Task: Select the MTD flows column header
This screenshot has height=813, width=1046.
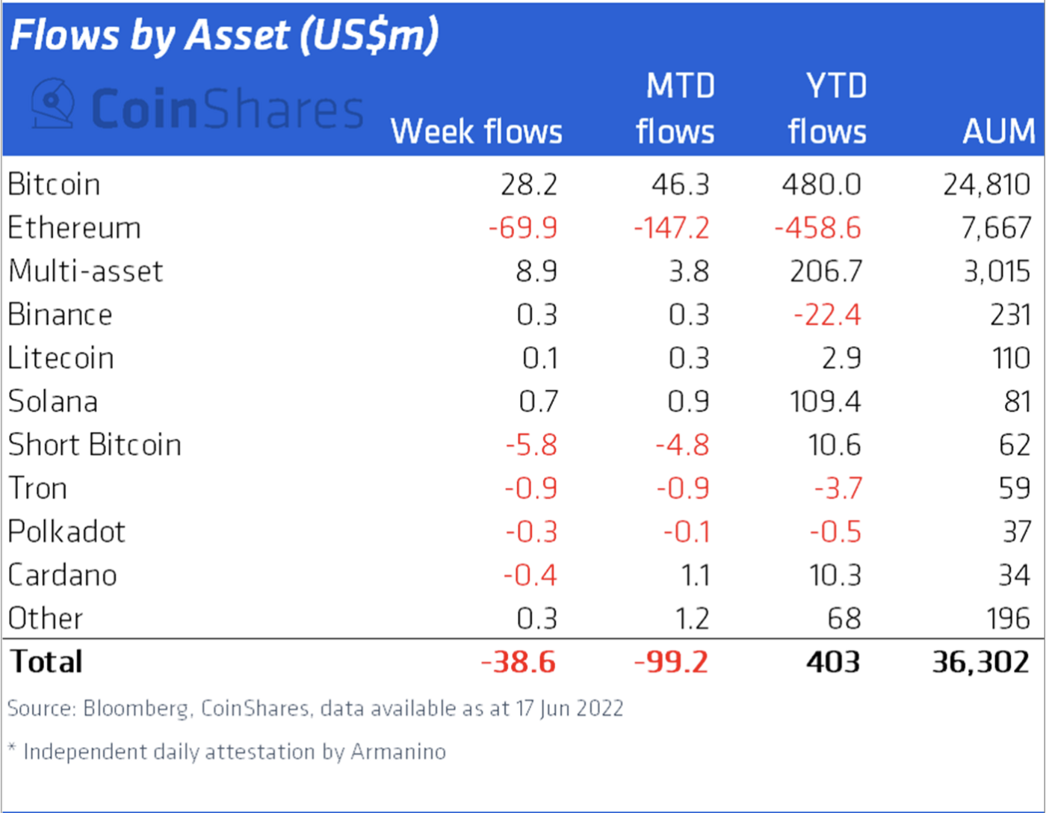Action: click(x=675, y=108)
